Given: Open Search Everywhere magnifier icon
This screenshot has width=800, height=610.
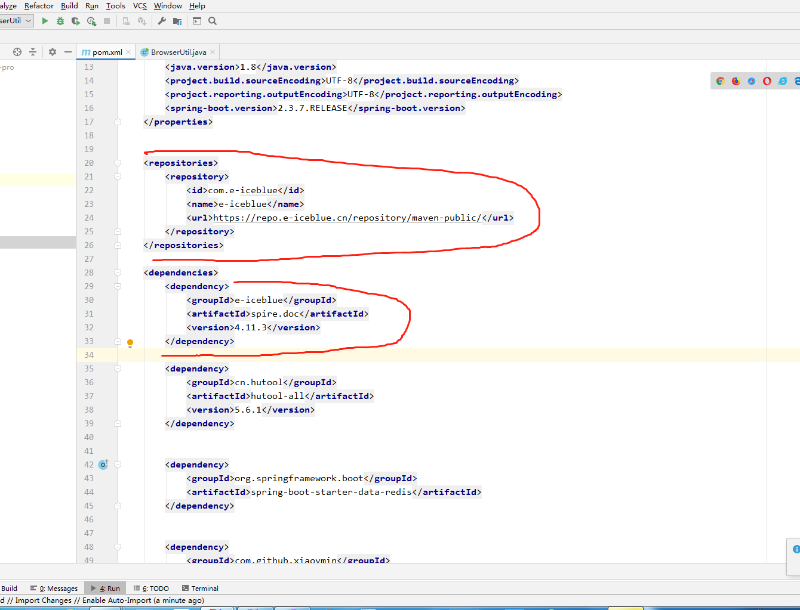Looking at the screenshot, I should (213, 21).
